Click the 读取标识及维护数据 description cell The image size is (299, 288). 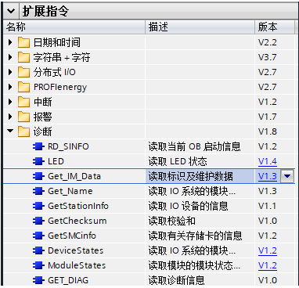pos(200,176)
